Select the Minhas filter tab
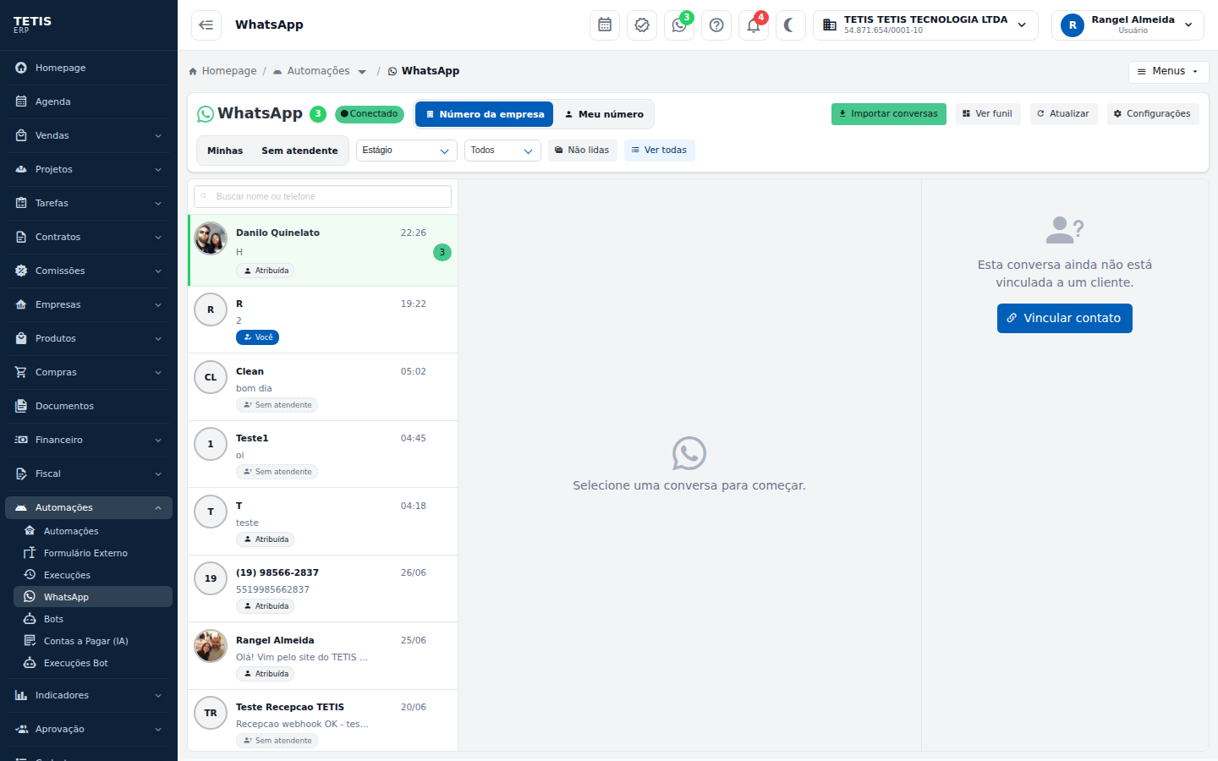Image resolution: width=1218 pixels, height=761 pixels. [225, 151]
